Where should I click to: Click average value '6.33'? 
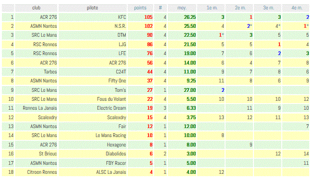click(x=191, y=108)
